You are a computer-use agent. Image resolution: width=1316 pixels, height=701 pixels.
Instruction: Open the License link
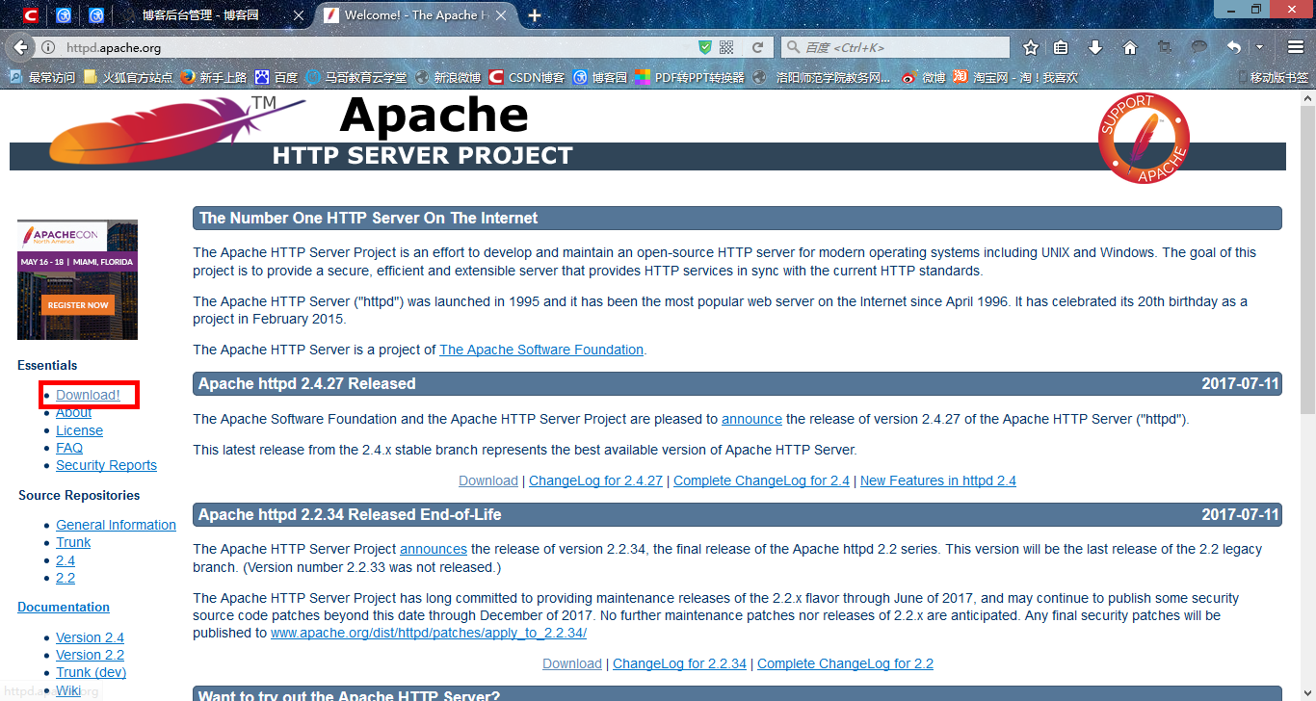pos(79,430)
